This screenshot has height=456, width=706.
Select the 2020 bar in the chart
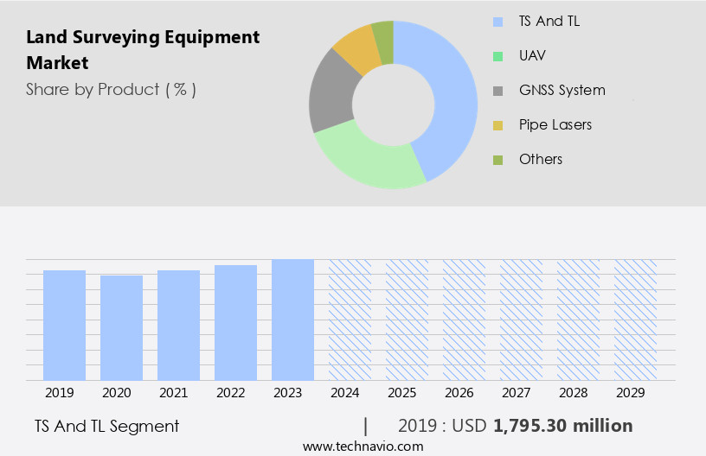pyautogui.click(x=122, y=327)
